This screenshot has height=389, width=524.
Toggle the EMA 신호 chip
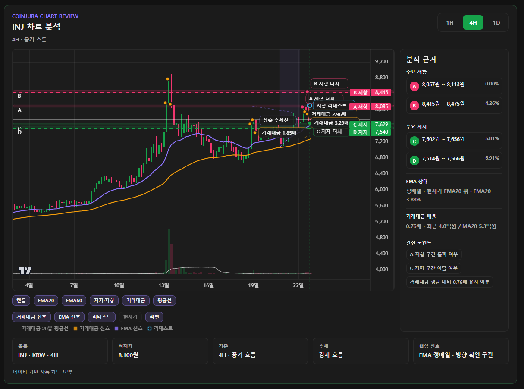[69, 317]
